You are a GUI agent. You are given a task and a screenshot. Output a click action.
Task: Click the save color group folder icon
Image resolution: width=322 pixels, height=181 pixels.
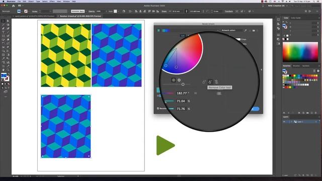254,30
